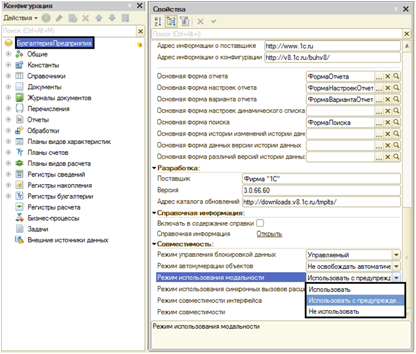This screenshot has height=354, width=416.
Task: Click the magnifier icon next to ФормаВариантаОтчета
Action: [x=396, y=100]
